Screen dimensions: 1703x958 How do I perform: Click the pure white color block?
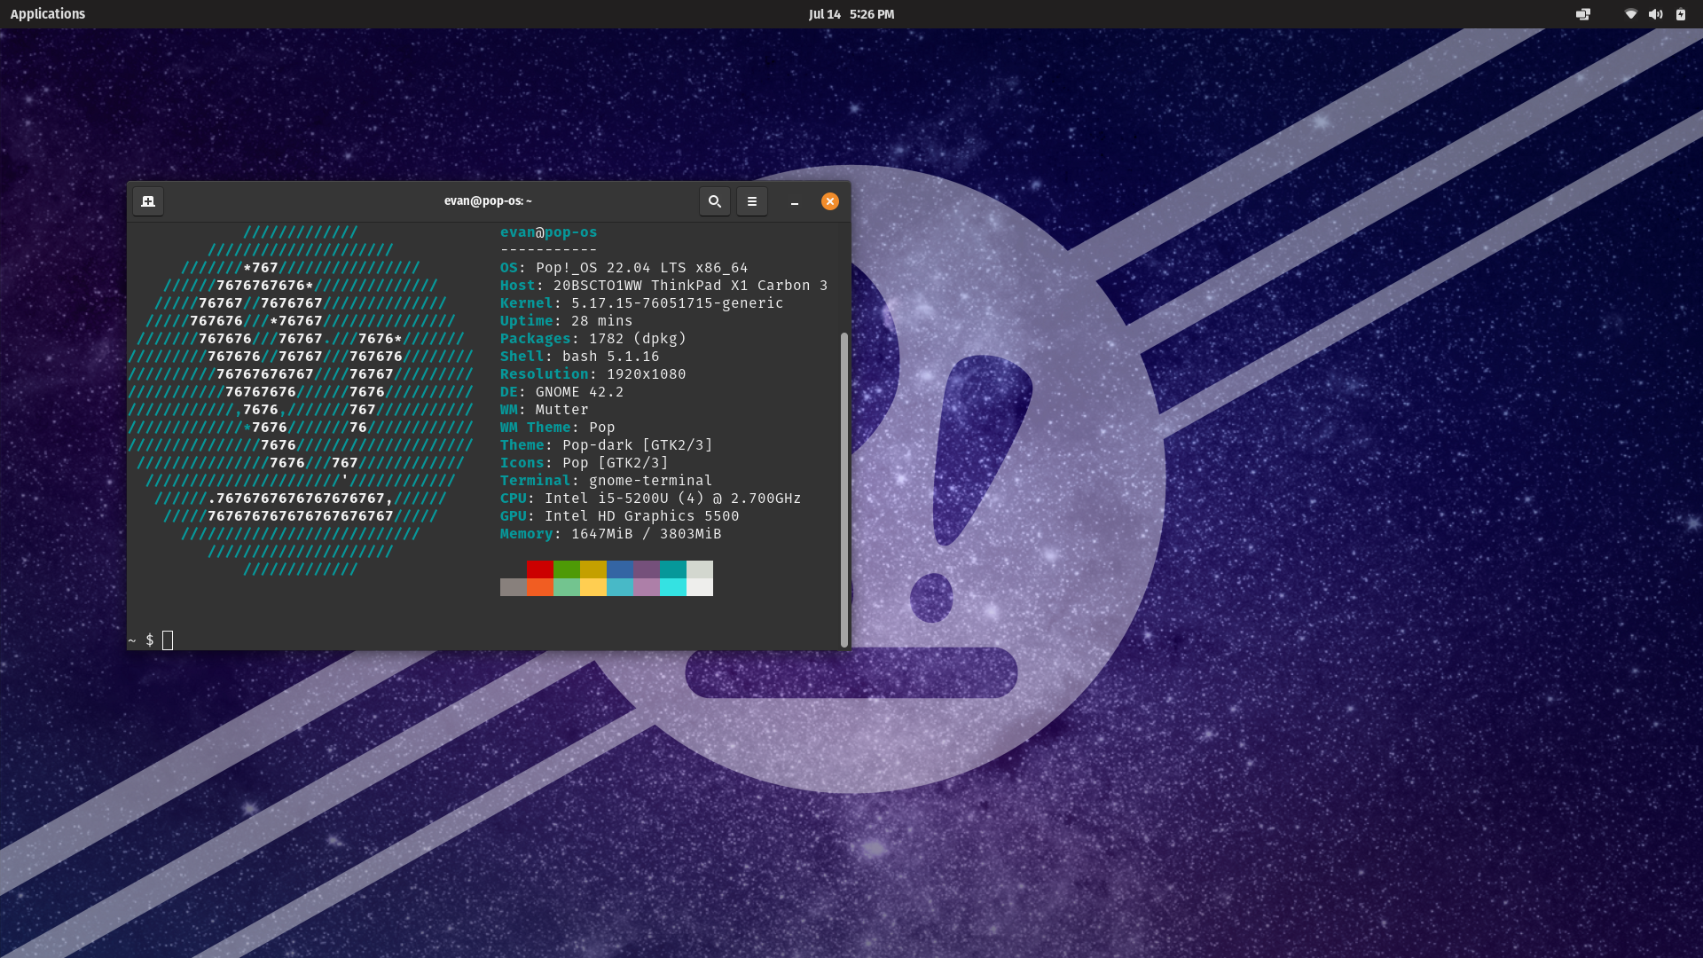[700, 587]
